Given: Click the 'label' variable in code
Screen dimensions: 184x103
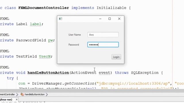Looking at the screenshot, I should (x=36, y=24).
